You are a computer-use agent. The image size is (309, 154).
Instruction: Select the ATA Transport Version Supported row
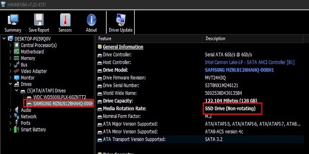(x=200, y=140)
